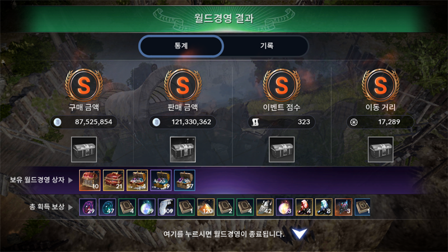448x252 pixels.
Task: Click the S grade medal for 구매 금액
Action: click(x=84, y=85)
